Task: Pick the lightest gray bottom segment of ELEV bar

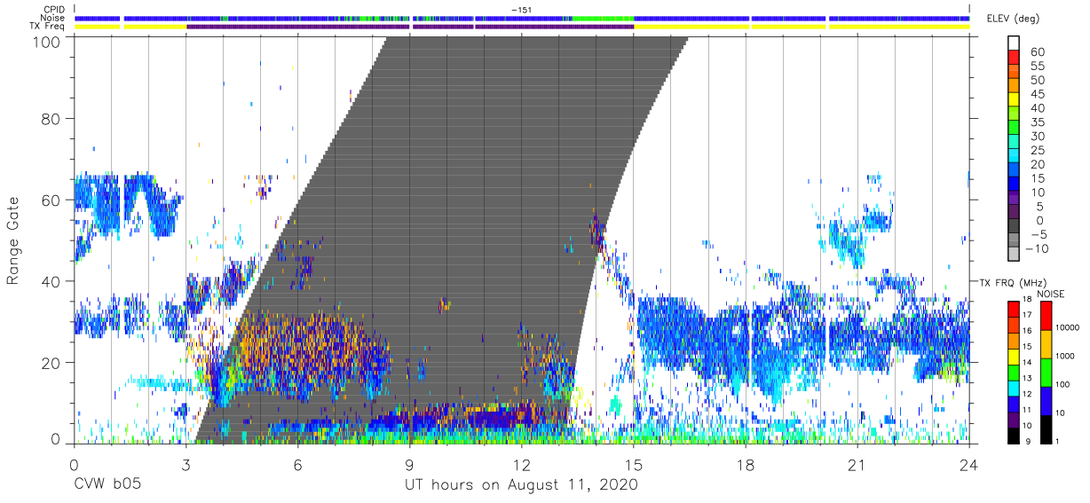Action: [1014, 254]
